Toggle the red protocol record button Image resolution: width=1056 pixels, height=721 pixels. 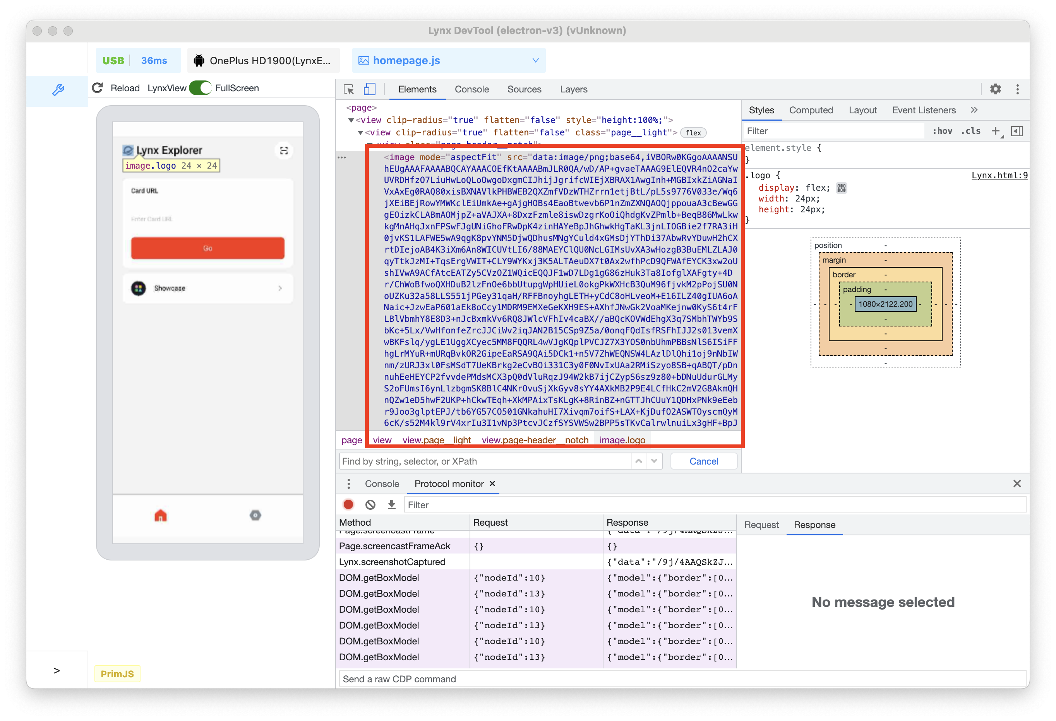pyautogui.click(x=348, y=505)
